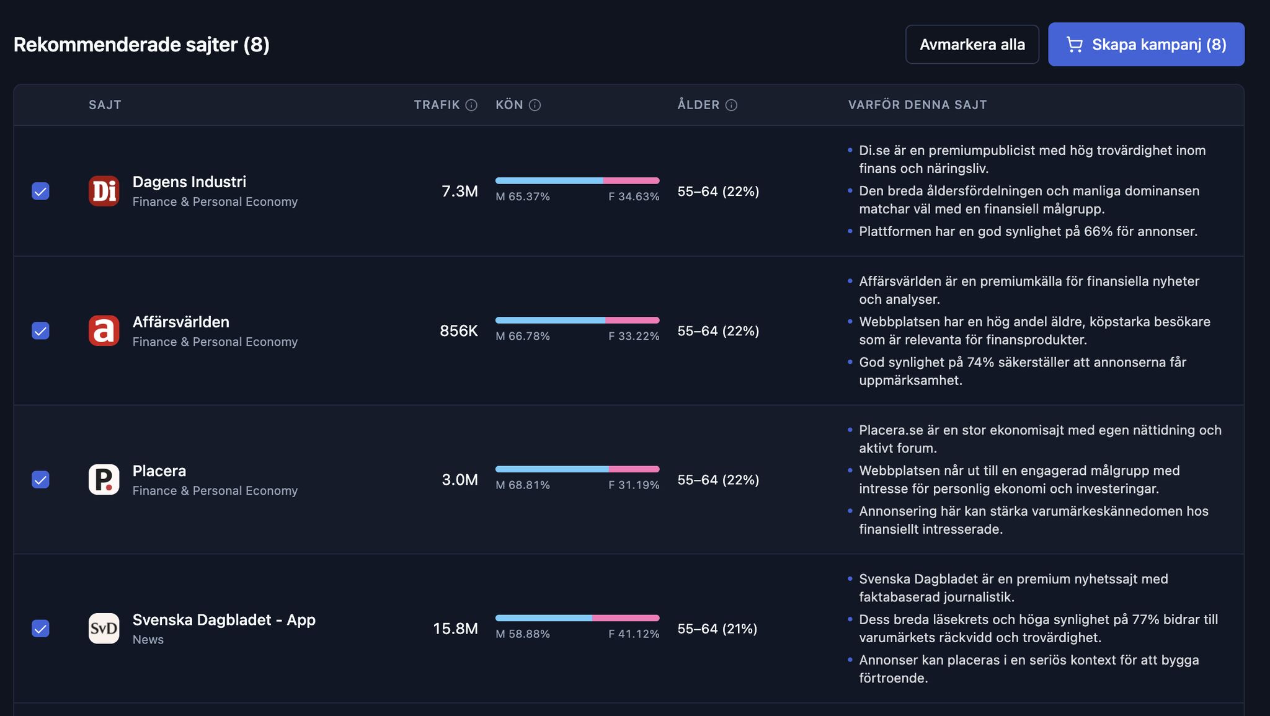Image resolution: width=1270 pixels, height=716 pixels.
Task: Click Finance & Personal Economy under Placera
Action: [x=215, y=490]
